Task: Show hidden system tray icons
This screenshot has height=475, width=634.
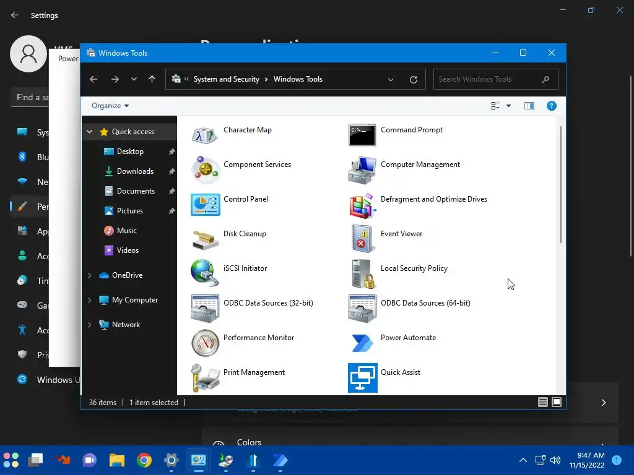Action: [x=523, y=460]
